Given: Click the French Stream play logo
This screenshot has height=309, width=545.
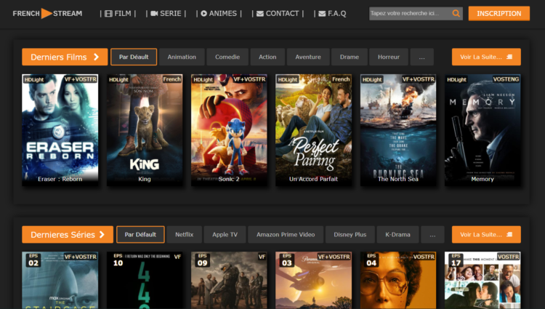Looking at the screenshot, I should coord(47,14).
